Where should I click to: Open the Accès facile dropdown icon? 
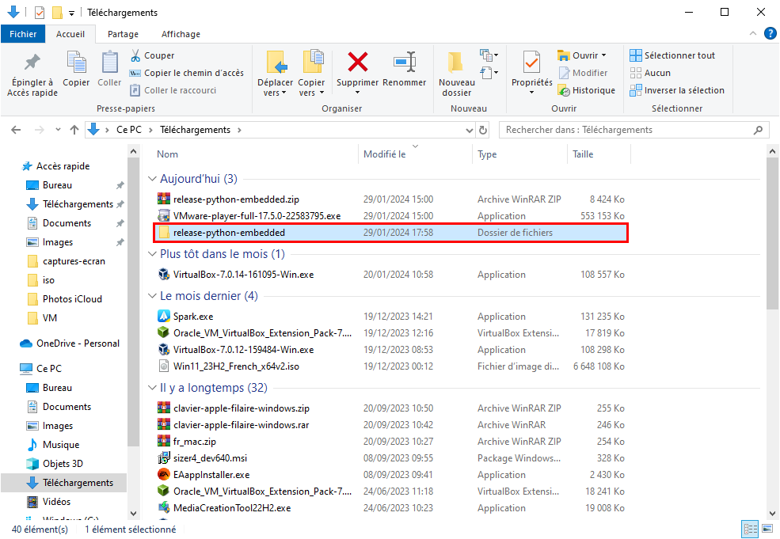click(x=489, y=73)
